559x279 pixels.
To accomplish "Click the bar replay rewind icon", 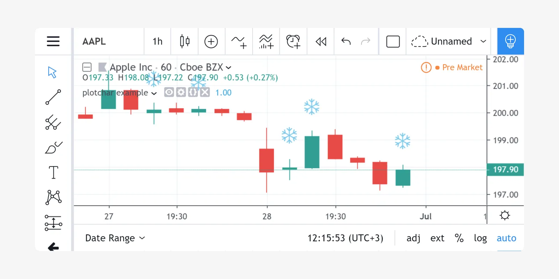I will click(321, 42).
